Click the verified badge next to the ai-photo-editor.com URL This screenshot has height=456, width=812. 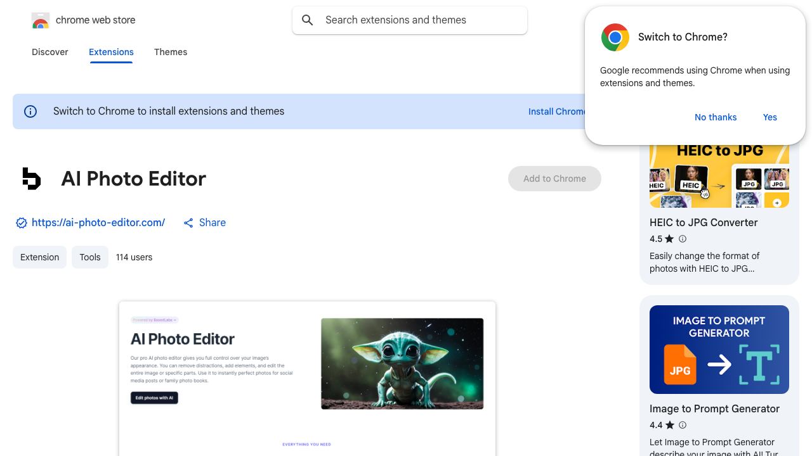coord(22,223)
